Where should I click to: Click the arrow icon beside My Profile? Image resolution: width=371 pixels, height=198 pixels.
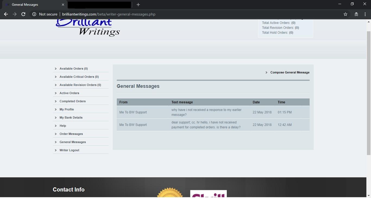(x=56, y=109)
